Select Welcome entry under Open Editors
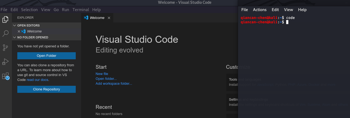 tap(47, 31)
